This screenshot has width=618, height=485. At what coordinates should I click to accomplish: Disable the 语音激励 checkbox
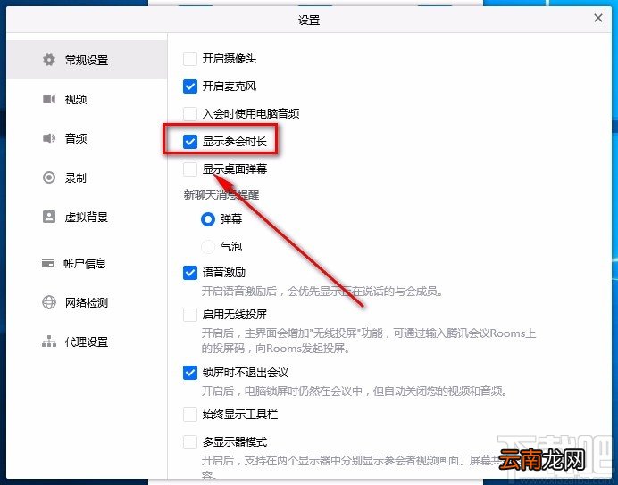(190, 273)
